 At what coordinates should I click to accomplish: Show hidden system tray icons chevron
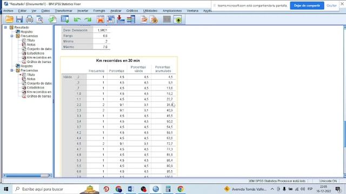pyautogui.click(x=272, y=189)
